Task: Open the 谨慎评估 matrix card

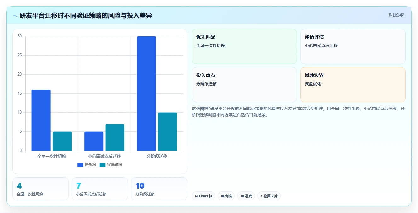Action: [353, 46]
